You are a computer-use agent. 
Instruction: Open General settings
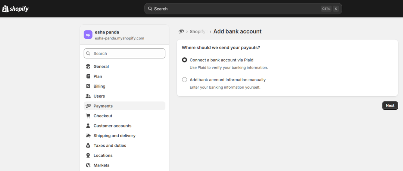coord(124,66)
